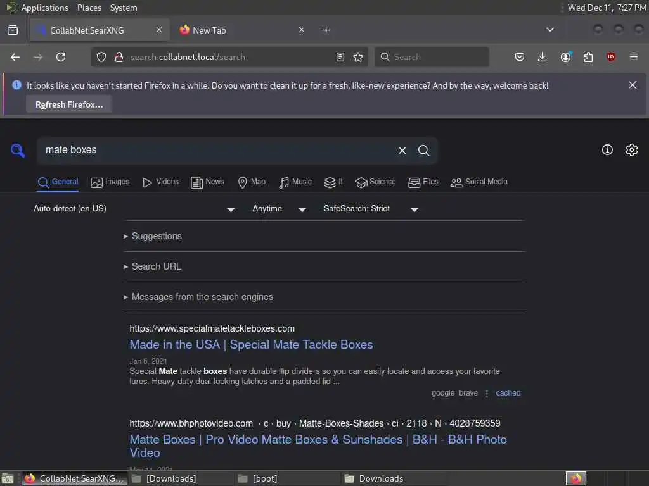Switch to Images search category
The width and height of the screenshot is (649, 486).
coord(110,182)
